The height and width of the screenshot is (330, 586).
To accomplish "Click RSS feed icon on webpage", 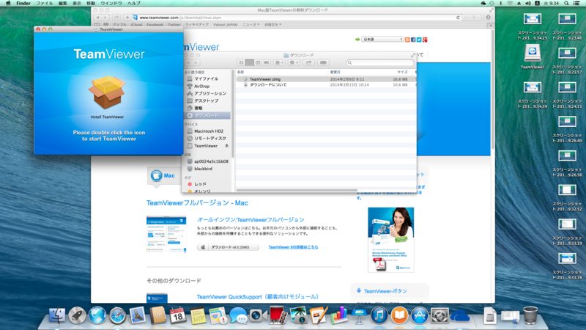I will (407, 40).
